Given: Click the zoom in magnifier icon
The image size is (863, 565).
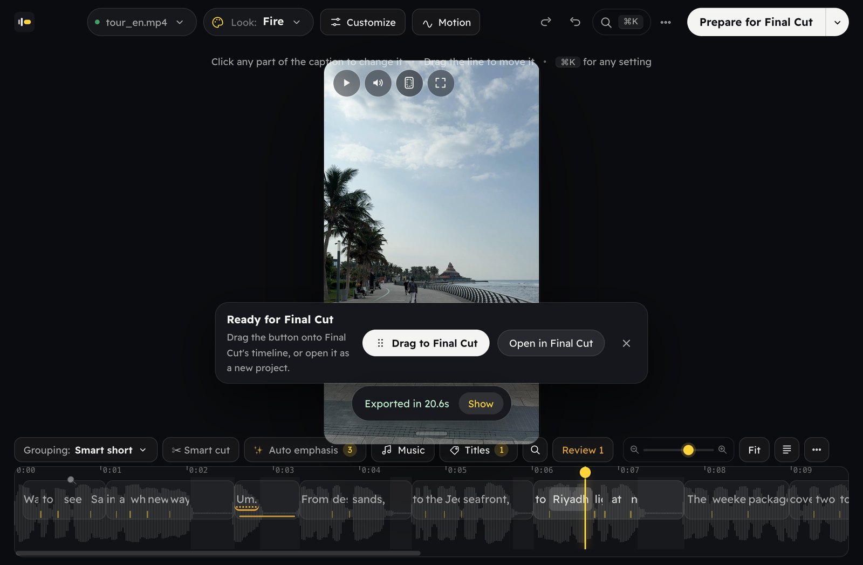Looking at the screenshot, I should click(x=722, y=450).
